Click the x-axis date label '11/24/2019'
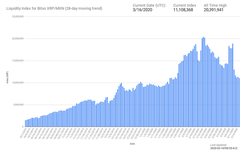 pyautogui.click(x=92, y=133)
